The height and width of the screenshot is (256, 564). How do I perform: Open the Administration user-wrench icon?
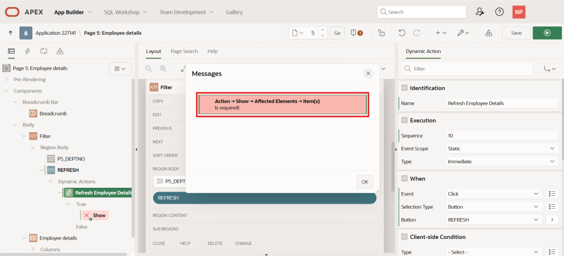tap(480, 12)
